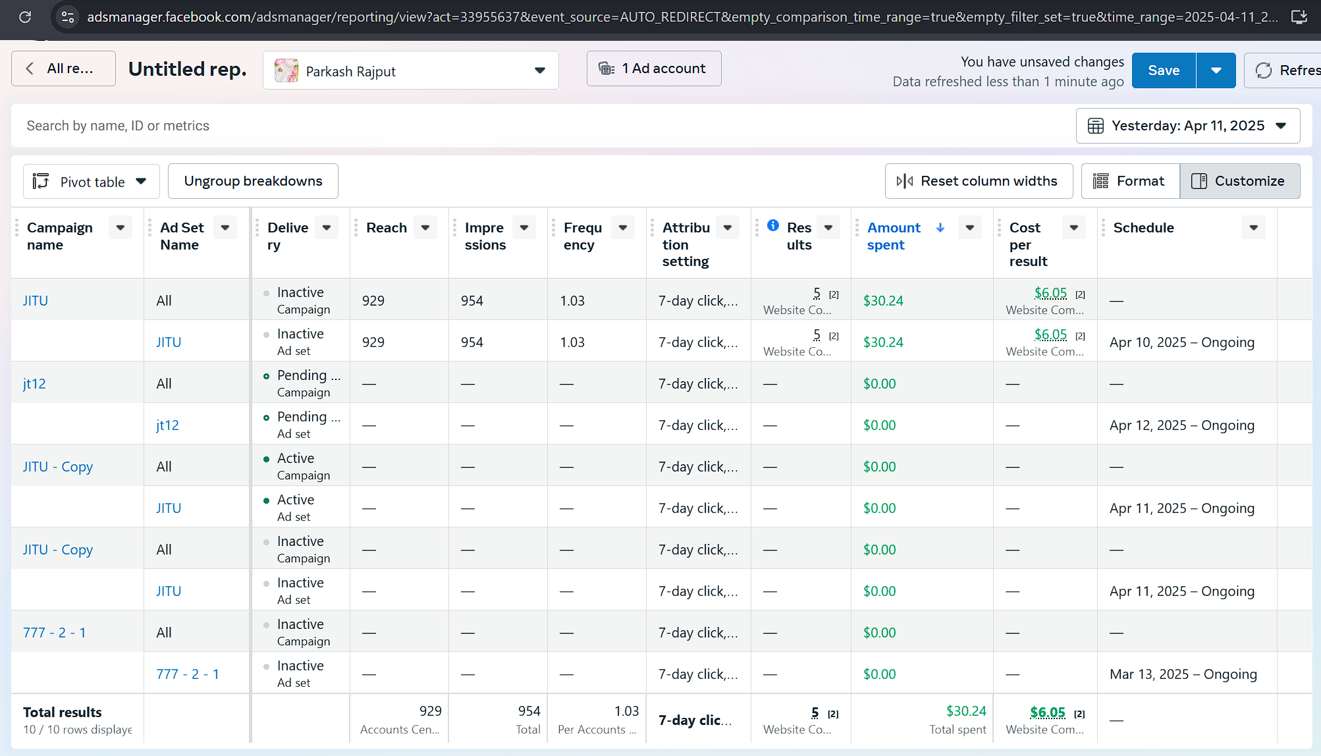The width and height of the screenshot is (1321, 756).
Task: Click the Results column info icon
Action: 773,226
